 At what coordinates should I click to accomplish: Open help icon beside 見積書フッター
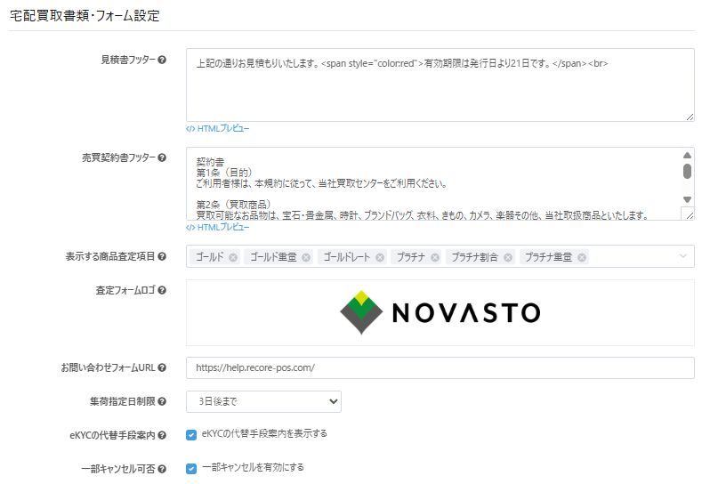point(162,60)
